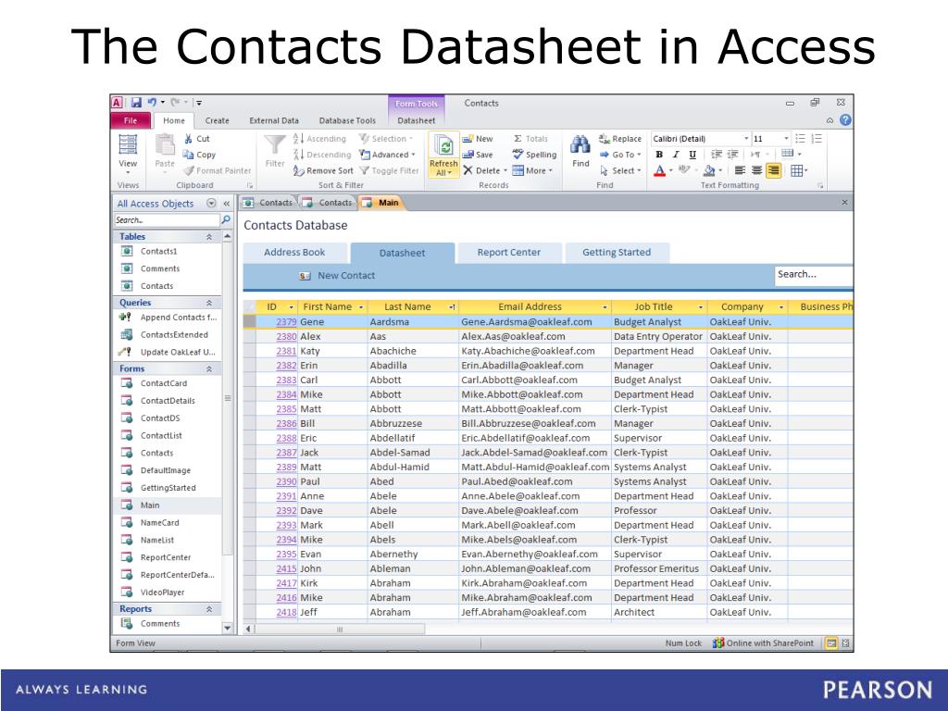Open Microsoft Access Help question icon
Screen dimensions: 948x711
(845, 120)
